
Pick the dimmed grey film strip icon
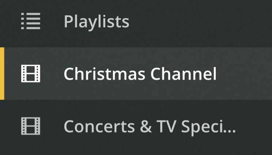(31, 126)
